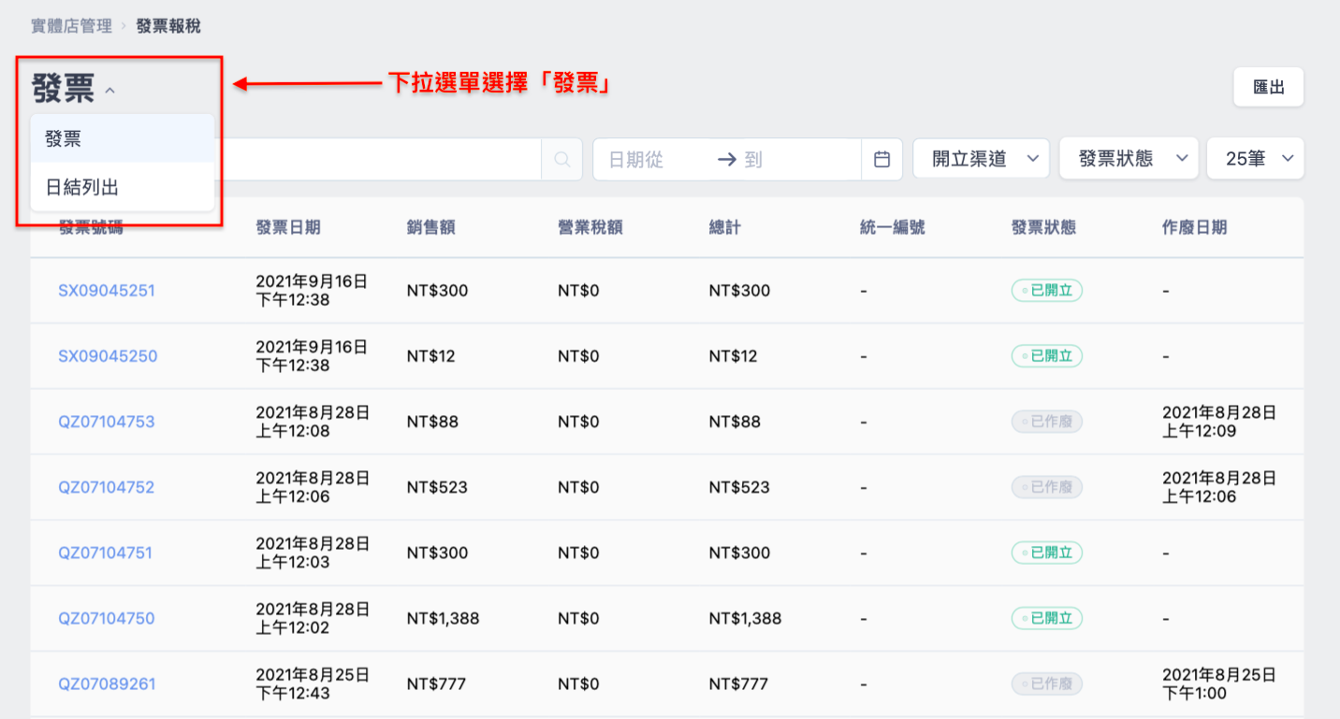Viewport: 1340px width, 719px height.
Task: Click the NT$777 total value
Action: (738, 683)
